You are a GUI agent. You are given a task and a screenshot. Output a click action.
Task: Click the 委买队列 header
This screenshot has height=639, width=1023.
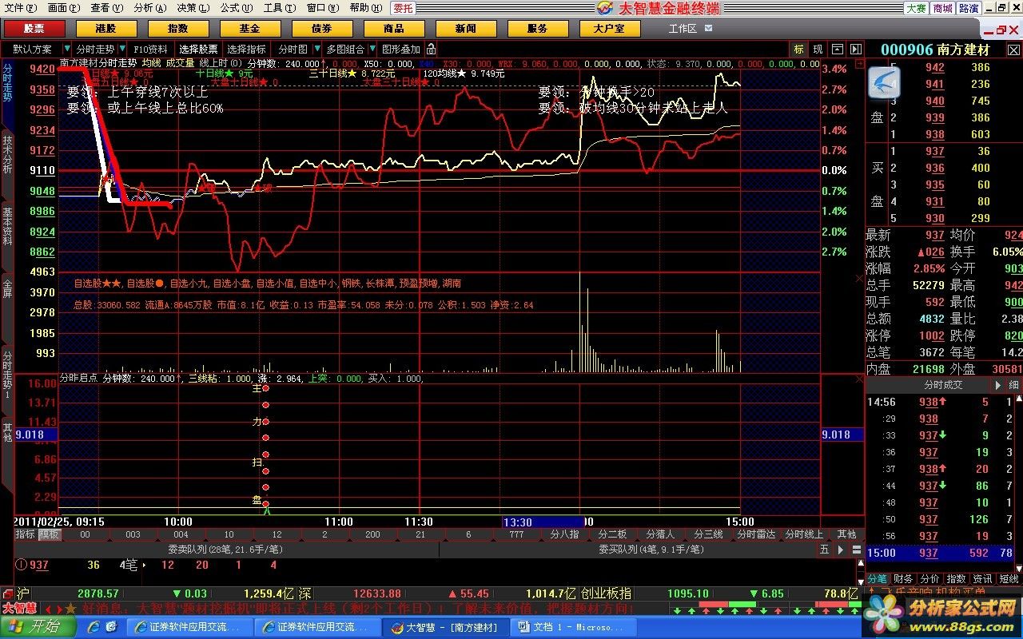click(651, 550)
